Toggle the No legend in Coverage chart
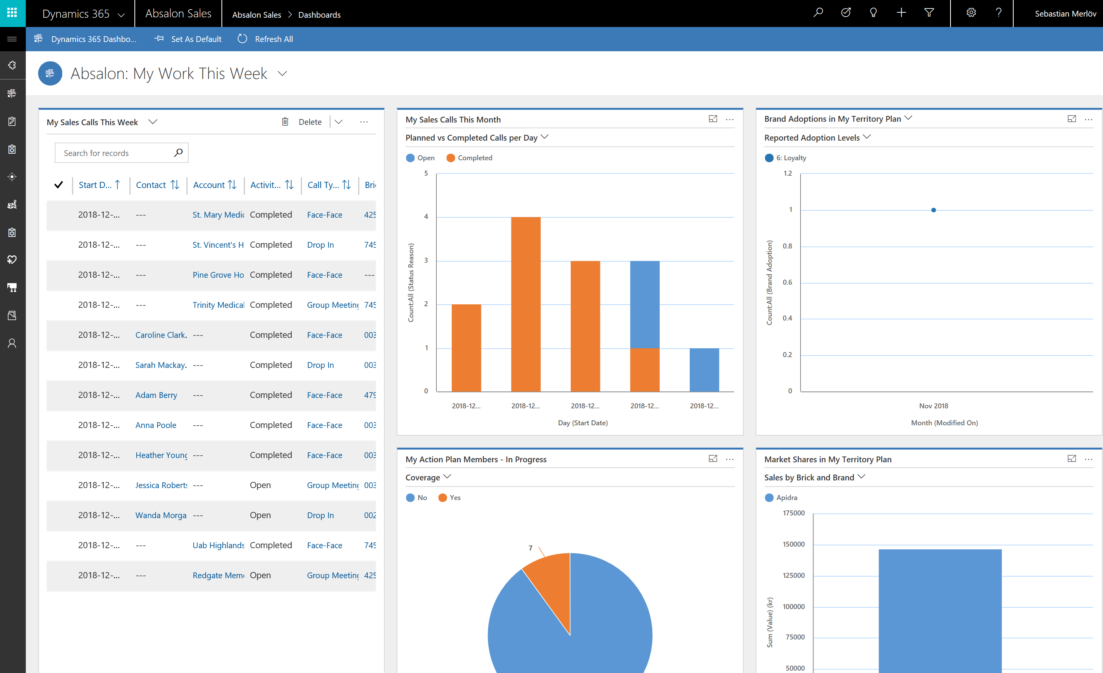 (416, 497)
